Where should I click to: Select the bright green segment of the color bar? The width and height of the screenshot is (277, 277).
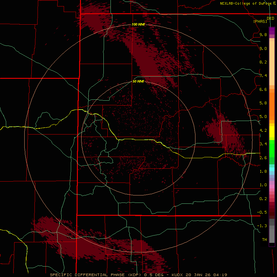272,148
